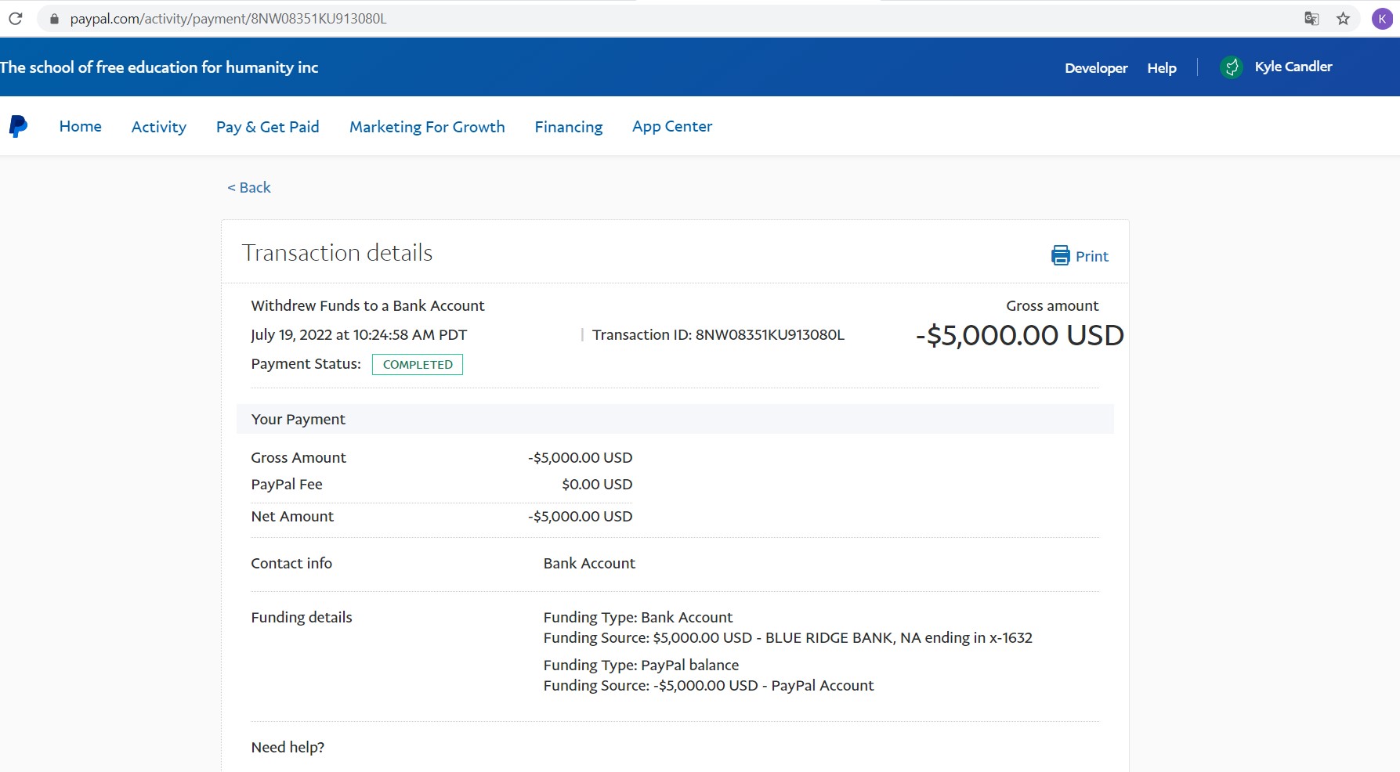The image size is (1400, 772).
Task: Click the address bar URL
Action: coord(228,19)
